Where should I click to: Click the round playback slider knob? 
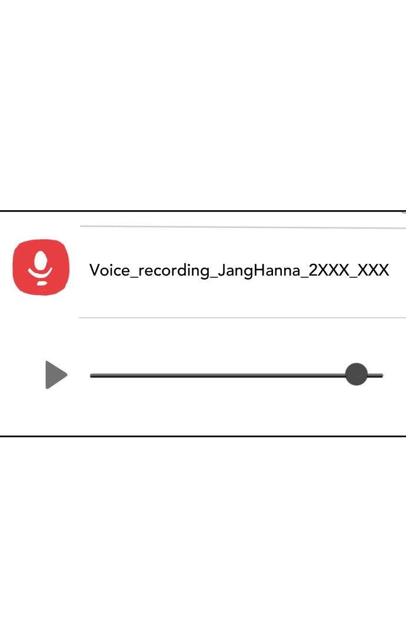point(357,375)
